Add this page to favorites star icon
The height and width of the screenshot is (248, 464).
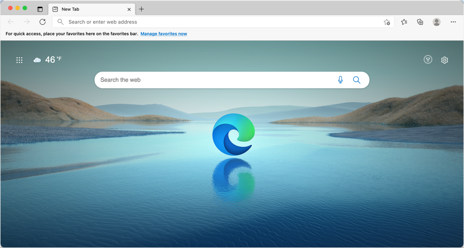pyautogui.click(x=387, y=22)
